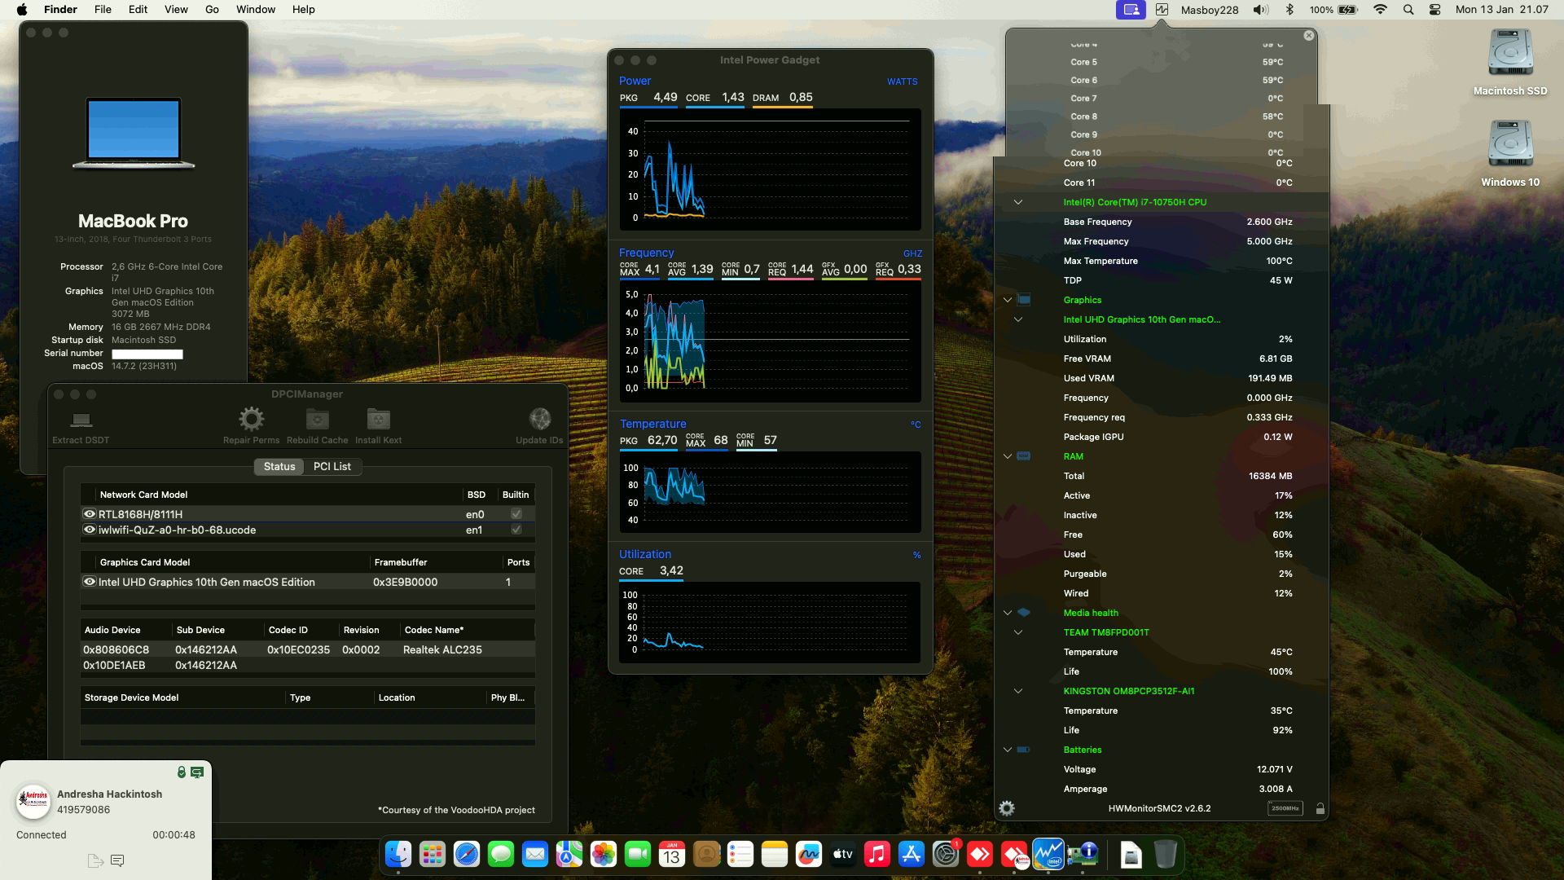Open the Windows 10 drive on the desktop

[x=1509, y=151]
